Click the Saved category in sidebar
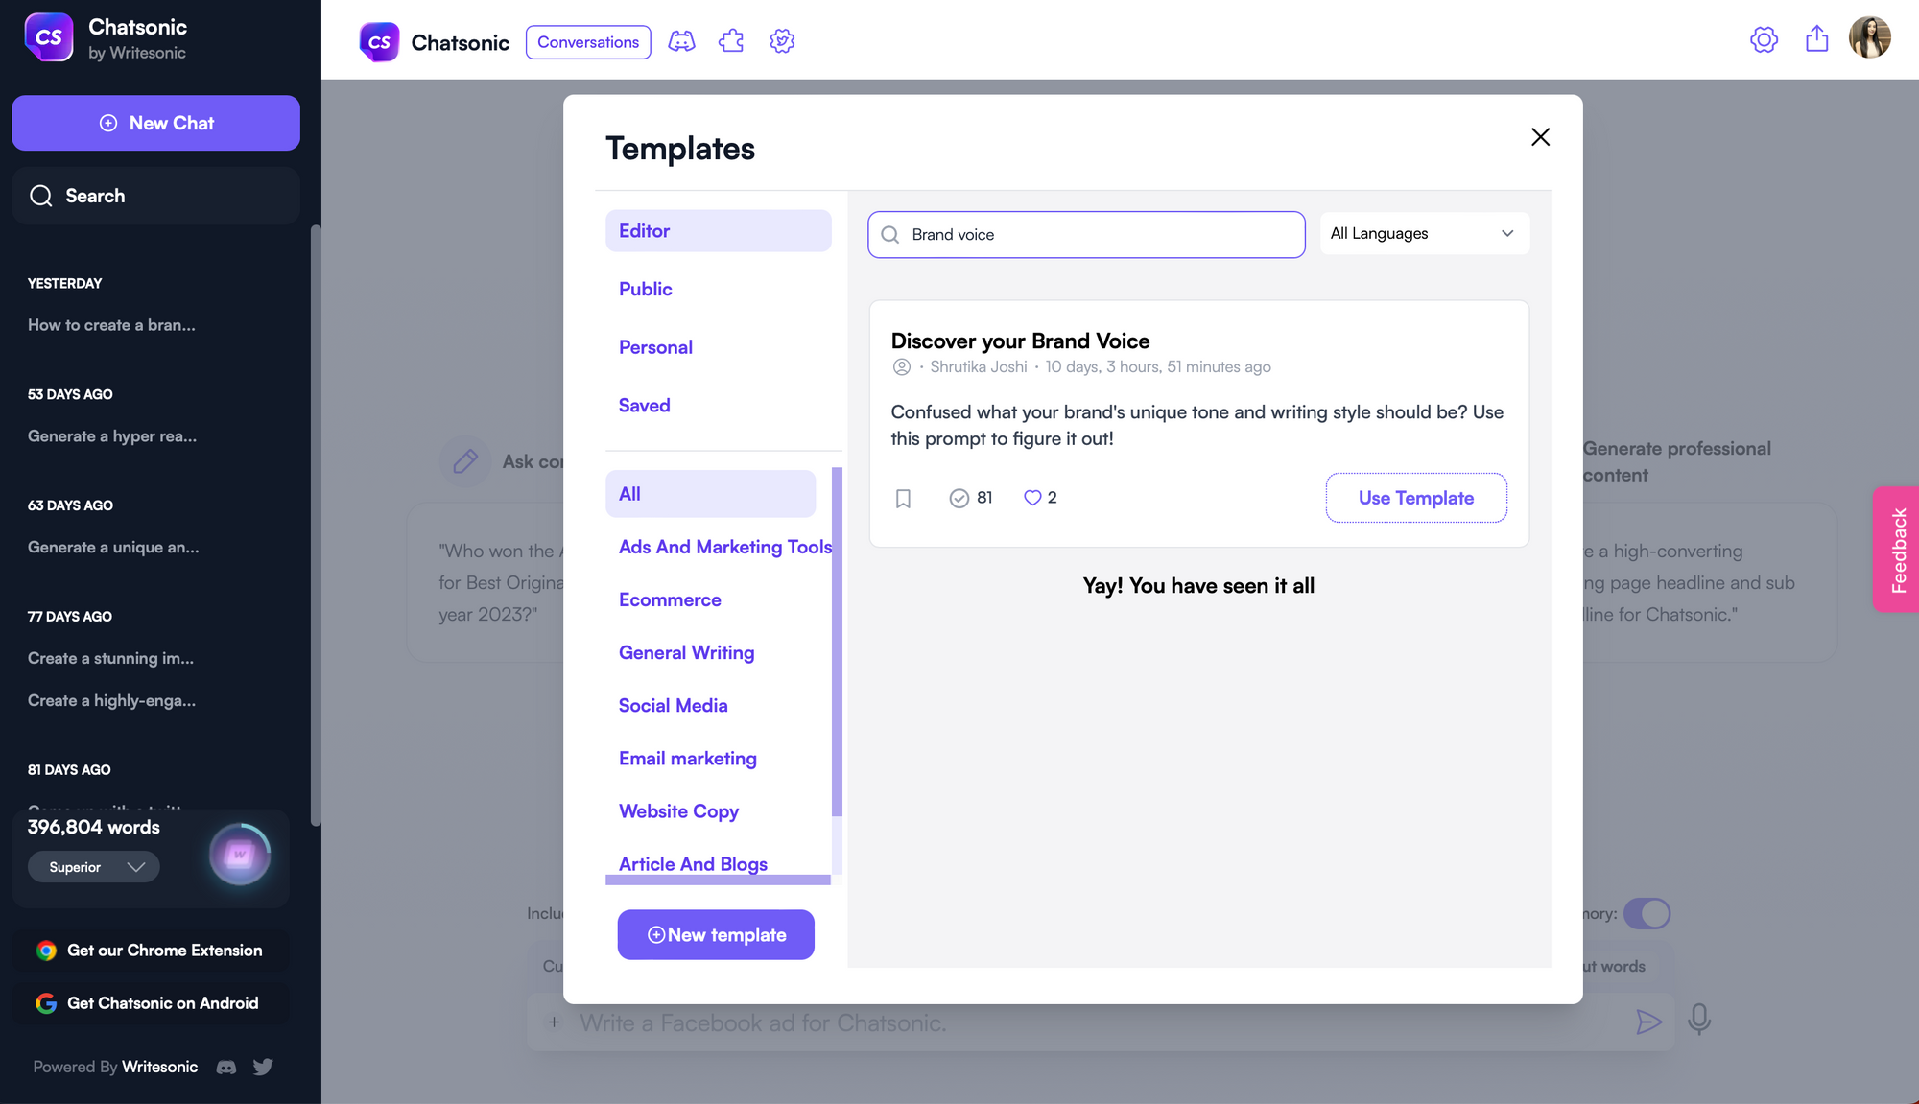1919x1104 pixels. [x=643, y=405]
